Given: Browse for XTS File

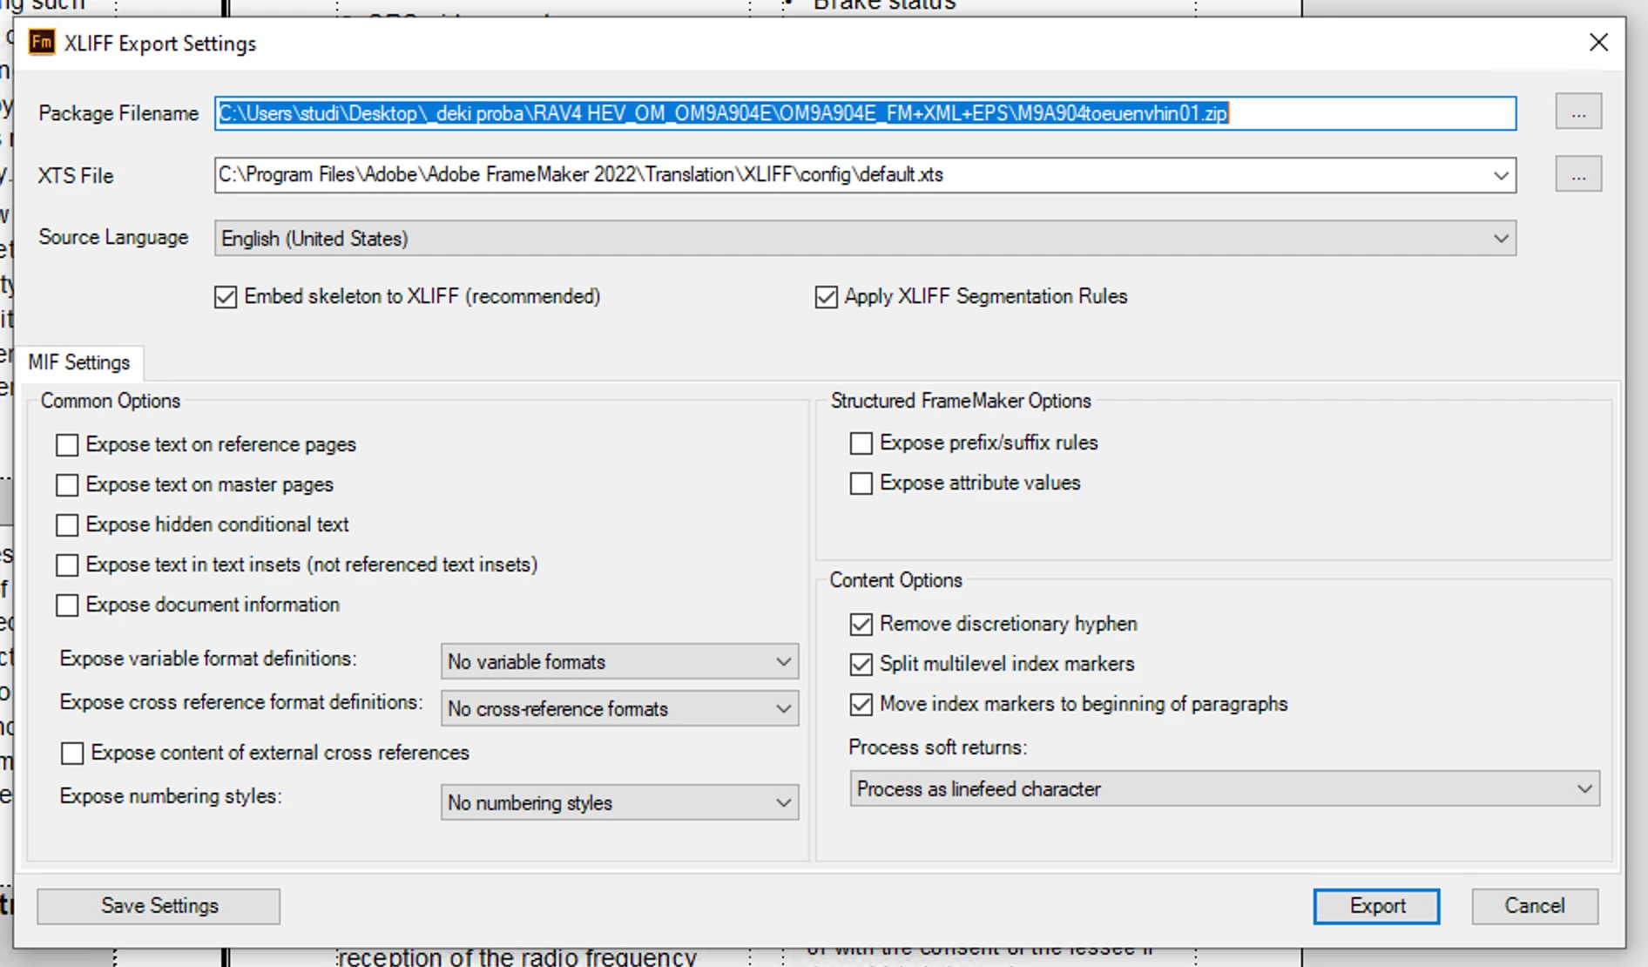Looking at the screenshot, I should pos(1578,175).
